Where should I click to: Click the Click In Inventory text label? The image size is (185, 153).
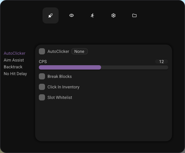click(64, 87)
